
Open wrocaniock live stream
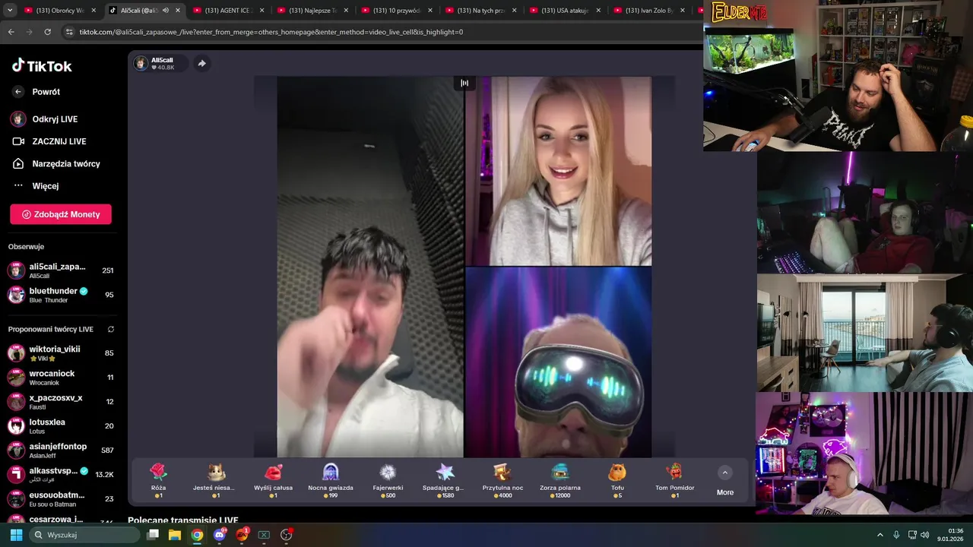(x=59, y=378)
